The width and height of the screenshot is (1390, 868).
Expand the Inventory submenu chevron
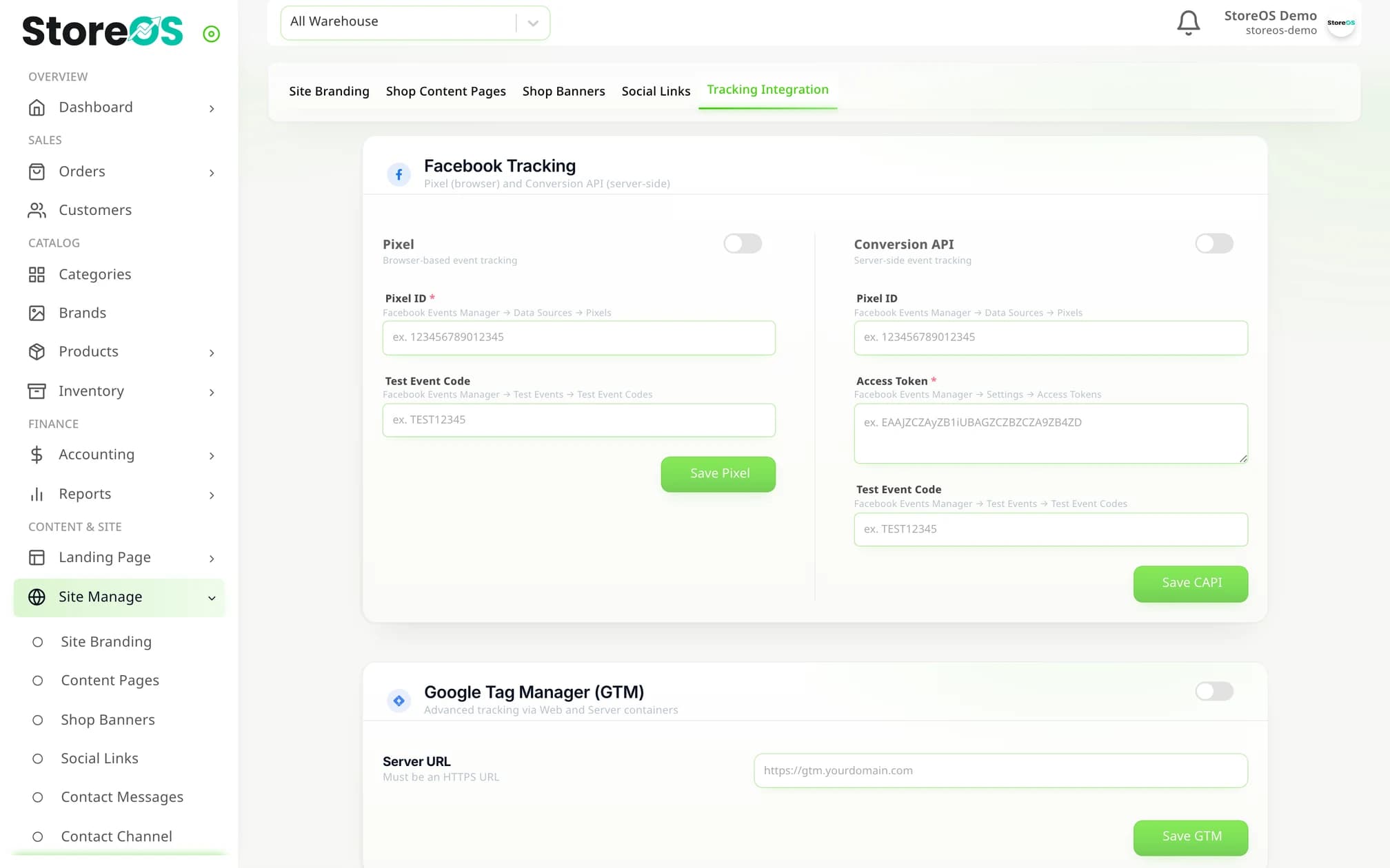(212, 392)
